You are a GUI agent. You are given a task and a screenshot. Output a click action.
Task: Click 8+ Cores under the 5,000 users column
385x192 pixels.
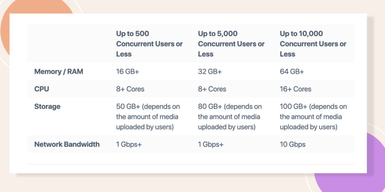pyautogui.click(x=212, y=89)
